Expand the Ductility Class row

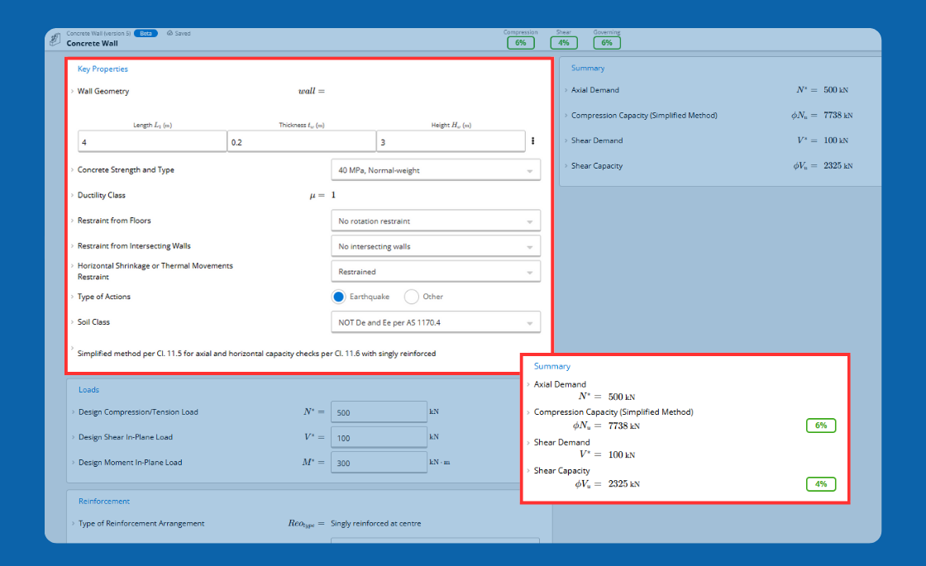[73, 195]
